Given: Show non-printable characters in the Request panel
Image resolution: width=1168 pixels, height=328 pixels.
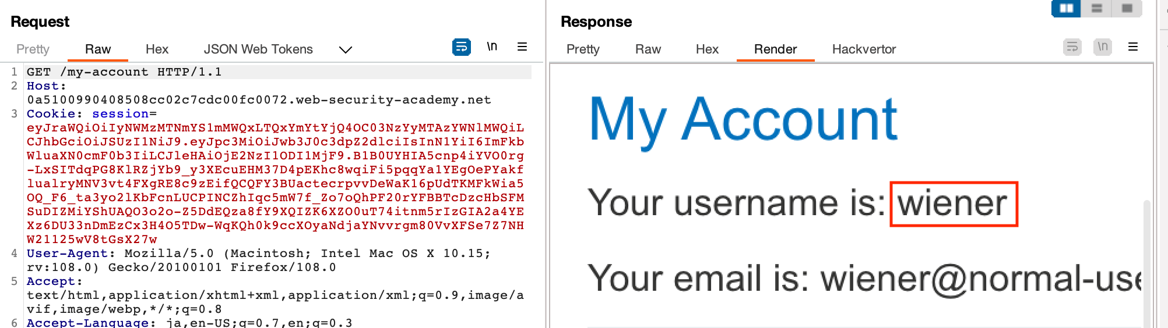Looking at the screenshot, I should click(x=492, y=47).
